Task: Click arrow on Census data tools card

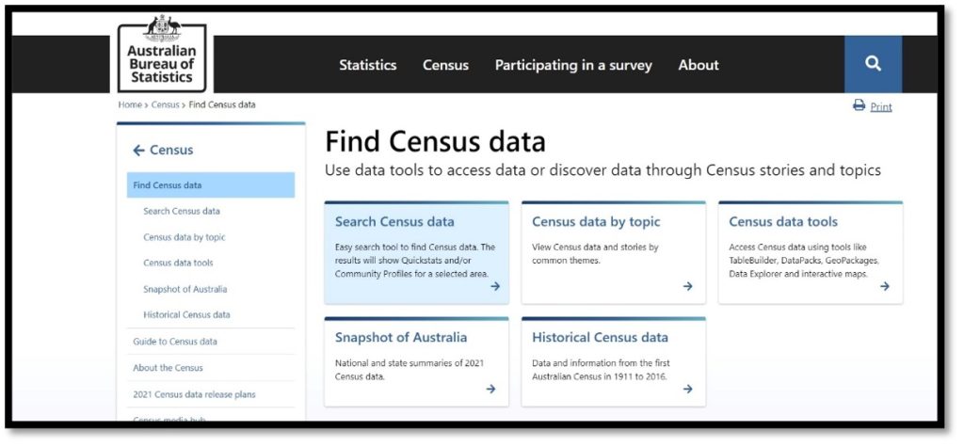Action: [885, 287]
